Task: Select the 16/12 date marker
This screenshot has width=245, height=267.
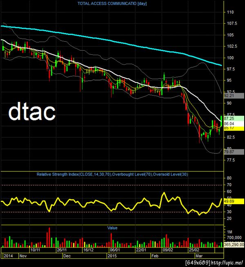Action: (88, 250)
